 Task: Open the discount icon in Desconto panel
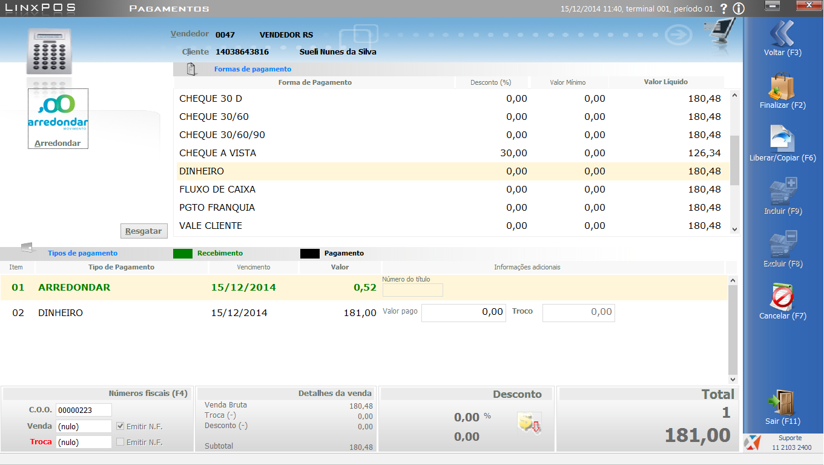(x=529, y=423)
